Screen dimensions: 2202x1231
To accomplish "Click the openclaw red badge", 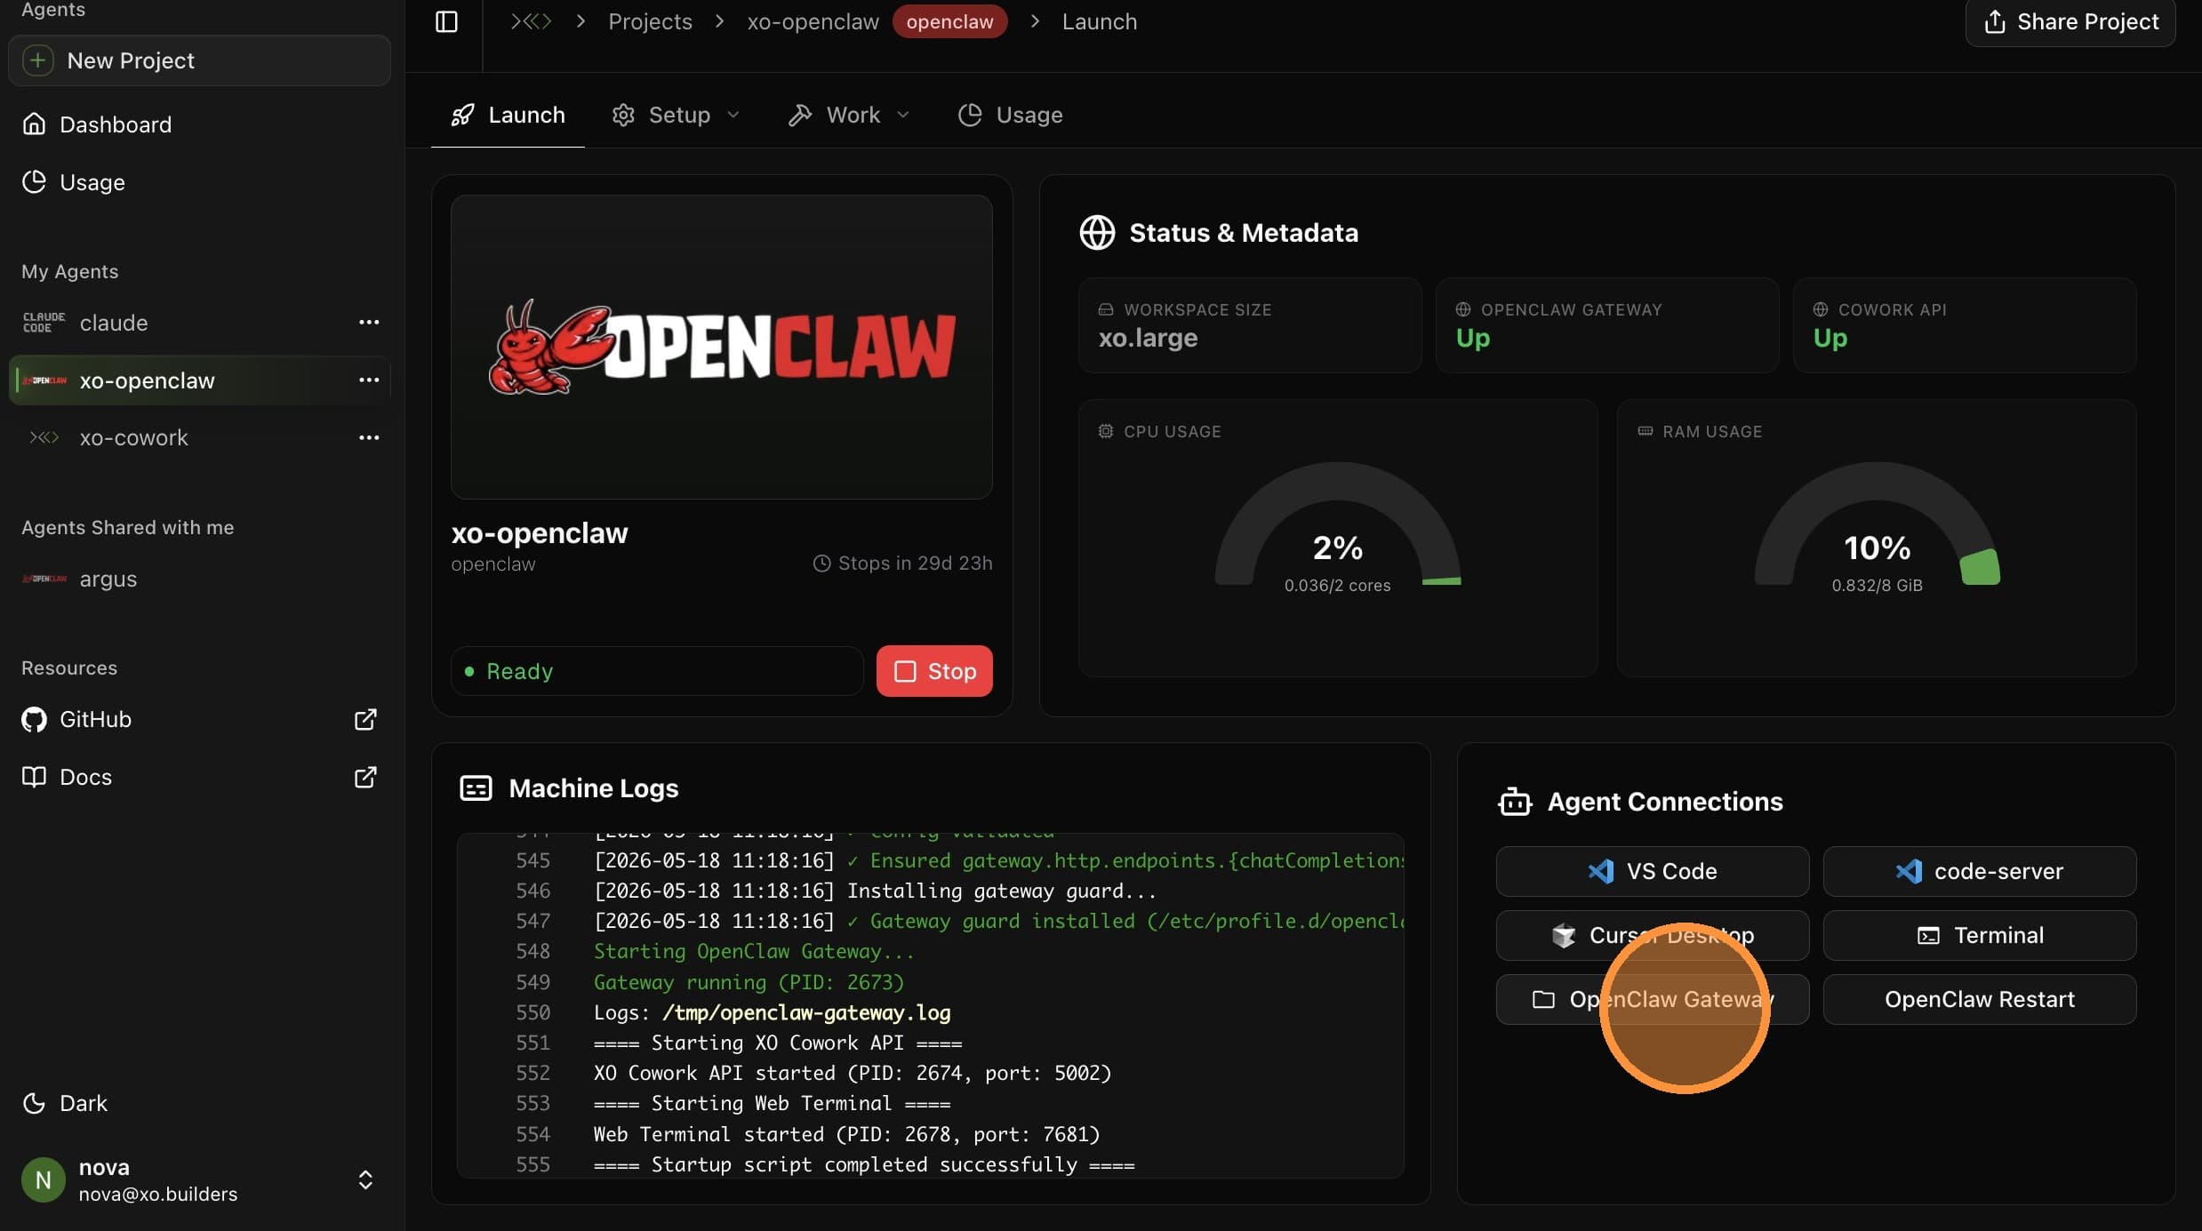I will (x=949, y=21).
